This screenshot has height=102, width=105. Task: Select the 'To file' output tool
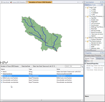click(93, 14)
